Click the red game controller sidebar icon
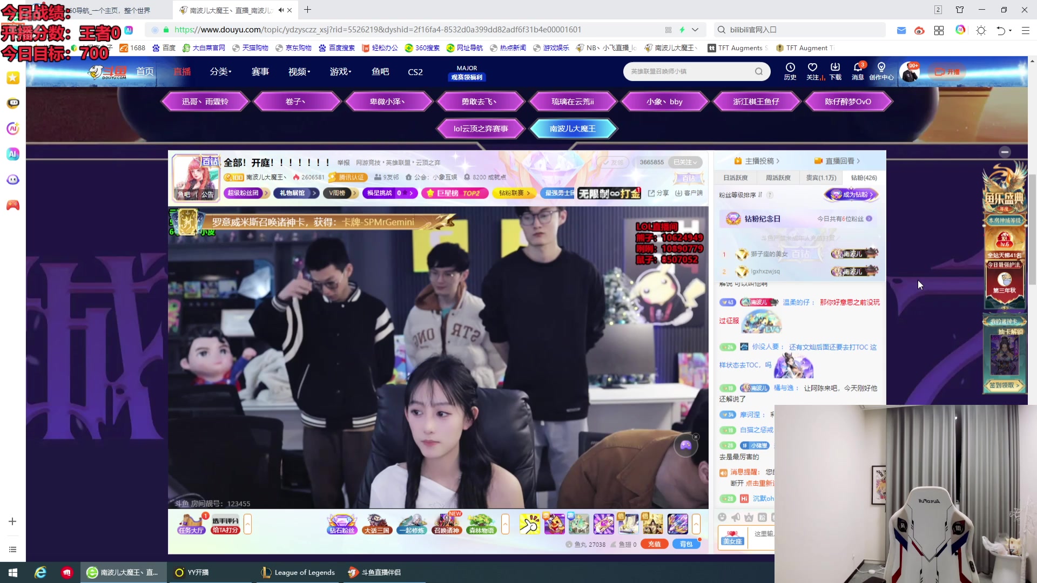1037x583 pixels. click(x=13, y=205)
